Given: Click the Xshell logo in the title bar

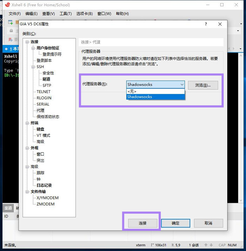Looking at the screenshot, I should pyautogui.click(x=7, y=5).
